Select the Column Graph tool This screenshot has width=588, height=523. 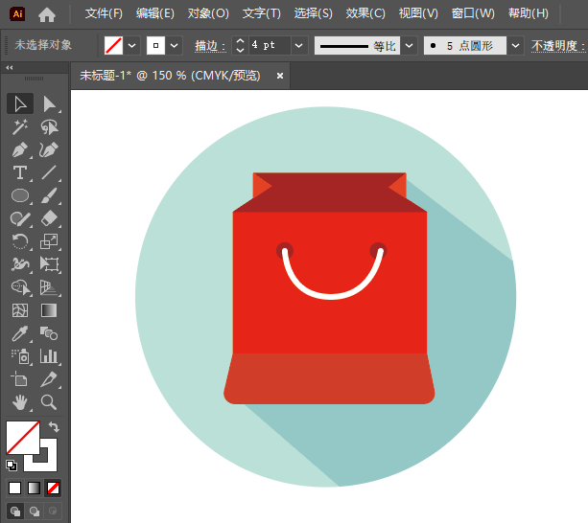click(x=49, y=356)
